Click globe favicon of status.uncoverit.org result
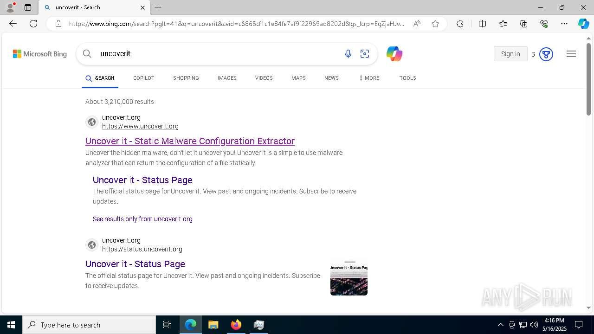 coord(92,245)
